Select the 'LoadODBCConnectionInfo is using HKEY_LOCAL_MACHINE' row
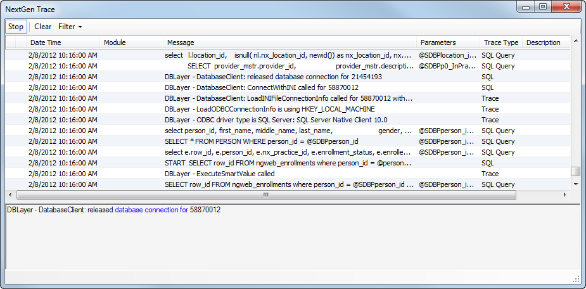 [x=288, y=109]
